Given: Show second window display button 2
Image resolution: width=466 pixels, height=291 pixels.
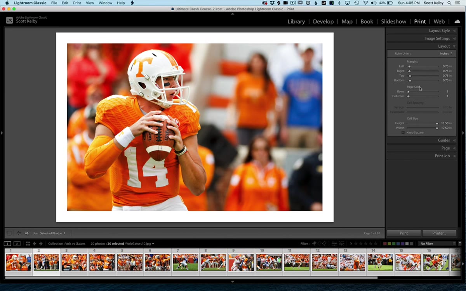Looking at the screenshot, I should pyautogui.click(x=17, y=244).
